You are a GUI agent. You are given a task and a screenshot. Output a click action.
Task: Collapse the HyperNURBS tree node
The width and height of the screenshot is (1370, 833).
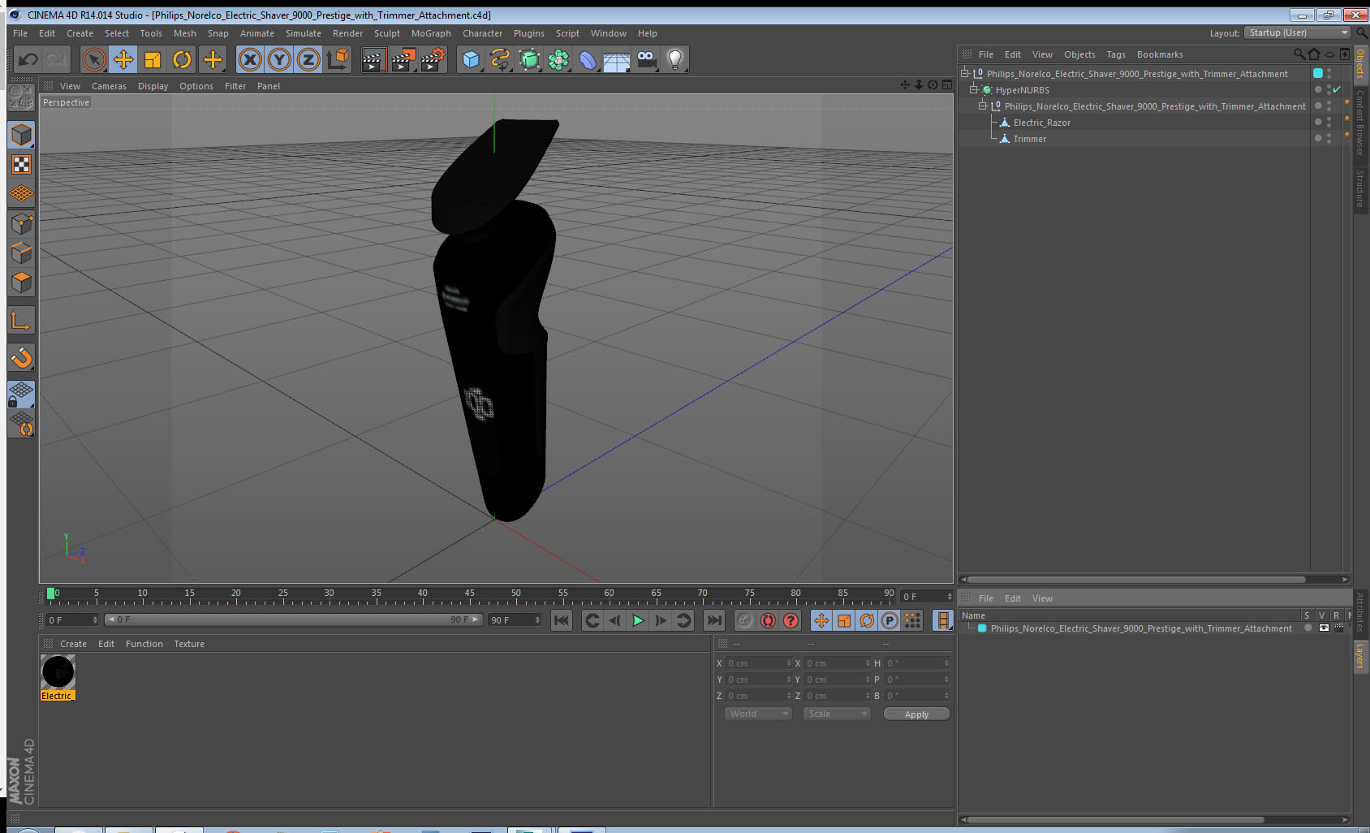coord(974,89)
